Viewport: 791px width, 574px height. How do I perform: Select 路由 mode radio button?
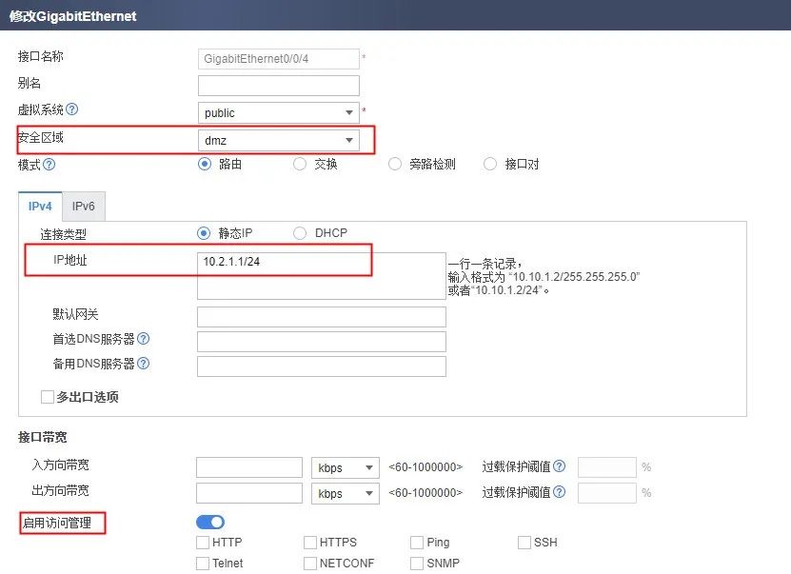click(205, 164)
